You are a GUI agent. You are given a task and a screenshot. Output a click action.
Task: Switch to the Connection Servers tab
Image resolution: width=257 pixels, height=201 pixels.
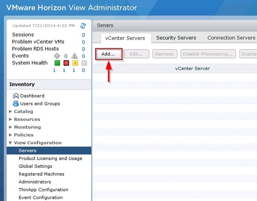coord(231,38)
